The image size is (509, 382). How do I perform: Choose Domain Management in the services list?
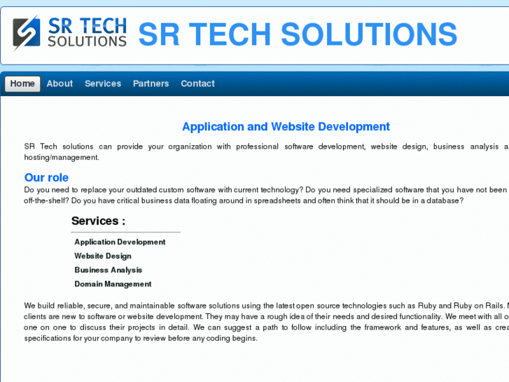coord(113,284)
